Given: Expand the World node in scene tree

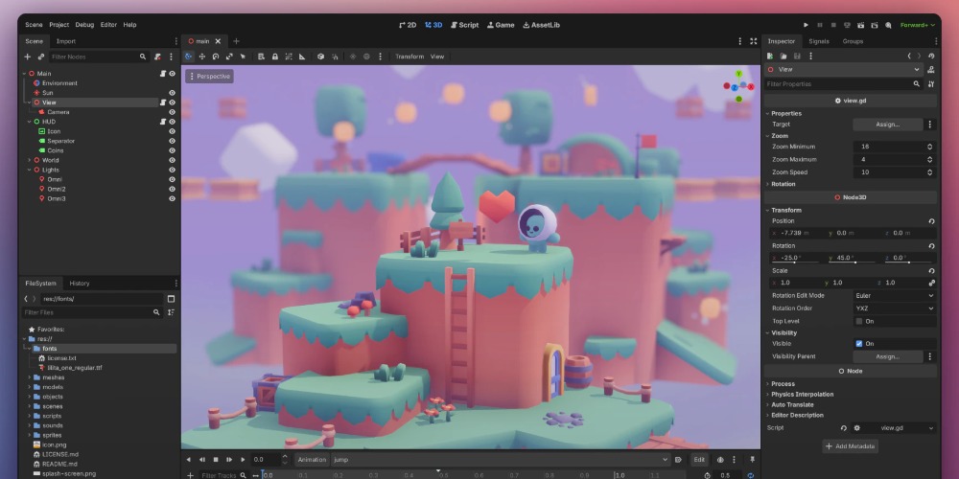Looking at the screenshot, I should click(x=29, y=160).
